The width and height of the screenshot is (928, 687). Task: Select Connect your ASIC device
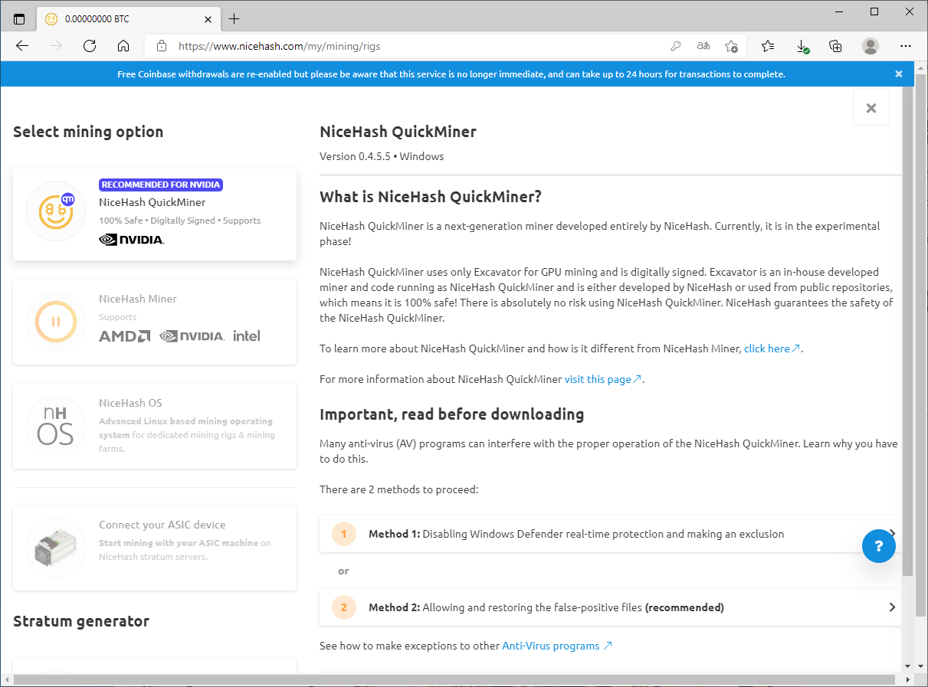coord(155,548)
